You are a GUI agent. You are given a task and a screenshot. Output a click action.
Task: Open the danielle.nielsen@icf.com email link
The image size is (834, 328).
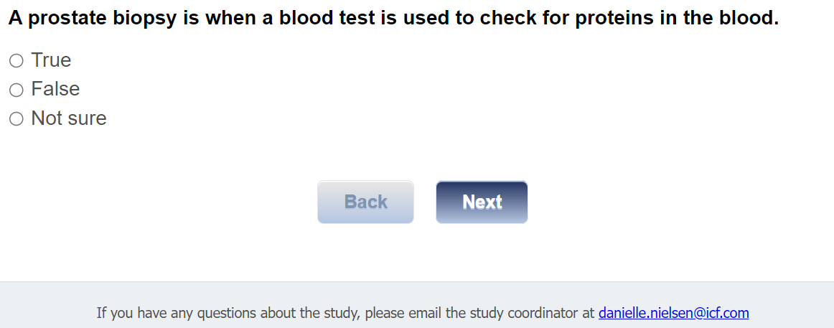673,313
